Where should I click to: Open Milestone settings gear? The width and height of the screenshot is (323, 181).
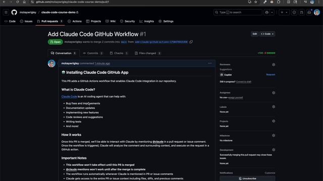click(274, 135)
